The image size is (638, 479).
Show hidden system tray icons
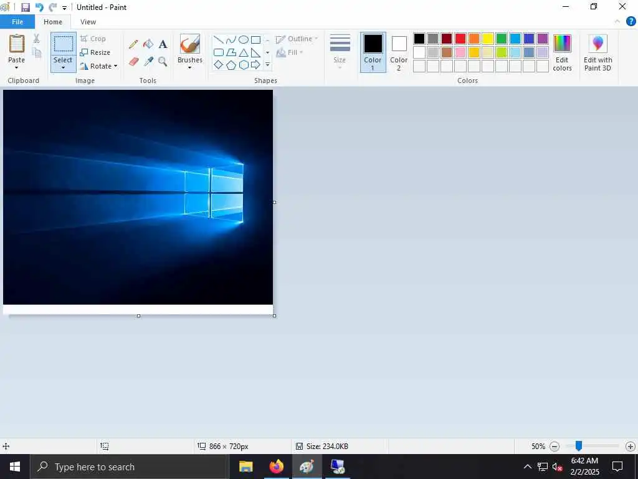(527, 467)
